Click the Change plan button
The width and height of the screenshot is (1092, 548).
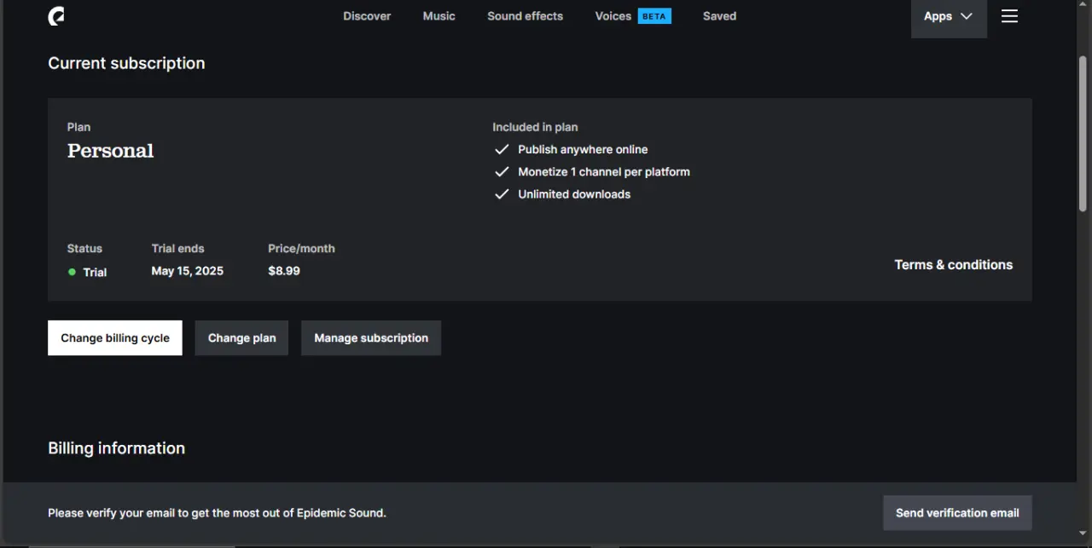point(241,337)
